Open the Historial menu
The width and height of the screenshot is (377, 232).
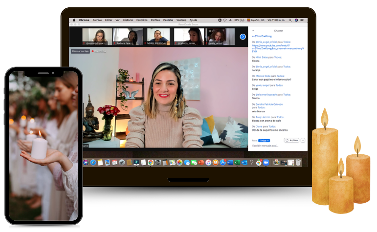[128, 20]
